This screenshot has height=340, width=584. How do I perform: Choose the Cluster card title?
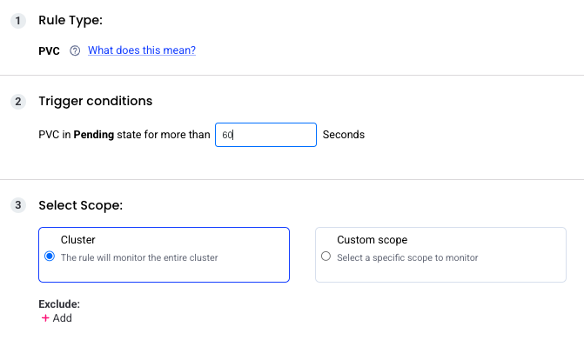coord(77,240)
